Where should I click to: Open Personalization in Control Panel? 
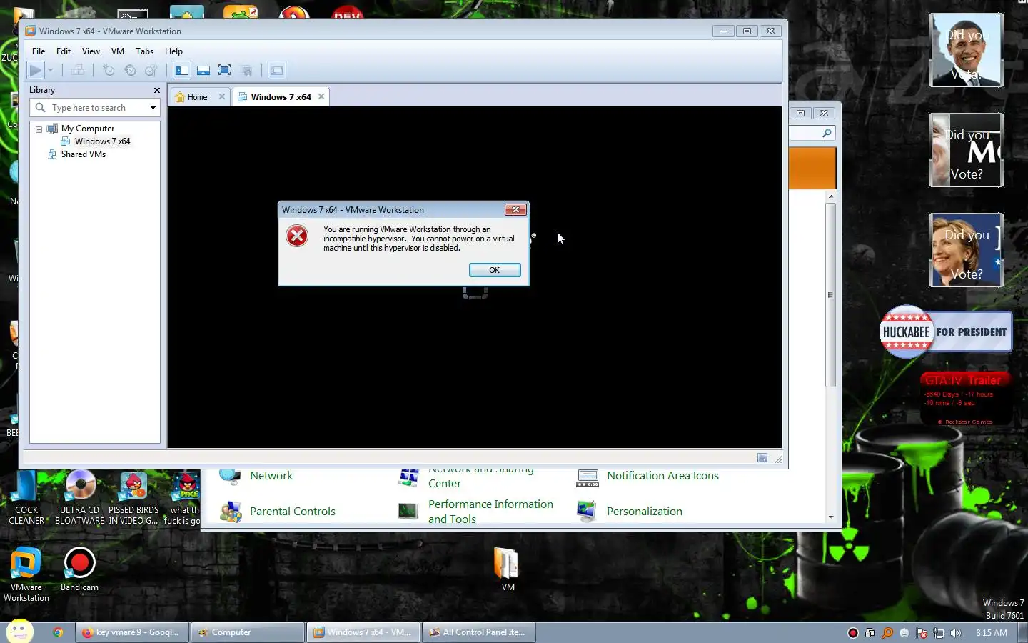point(645,512)
